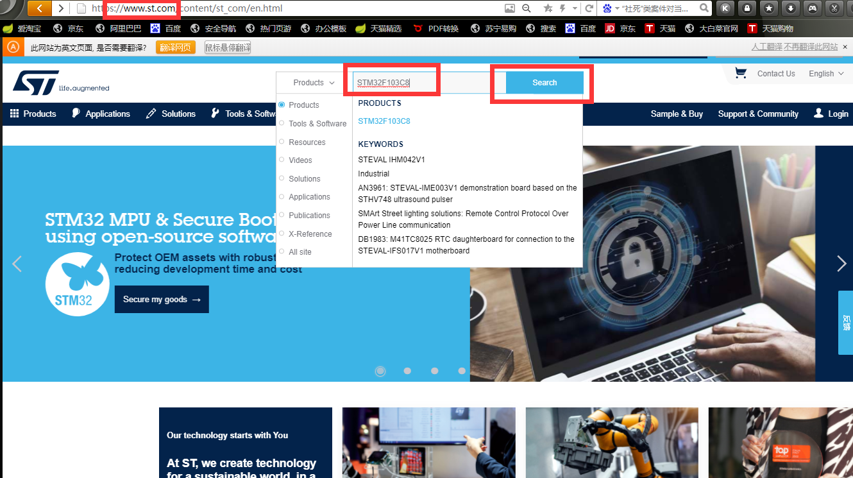Click the STM32F103C8 product suggestion
Viewport: 853px width, 478px height.
pyautogui.click(x=384, y=121)
